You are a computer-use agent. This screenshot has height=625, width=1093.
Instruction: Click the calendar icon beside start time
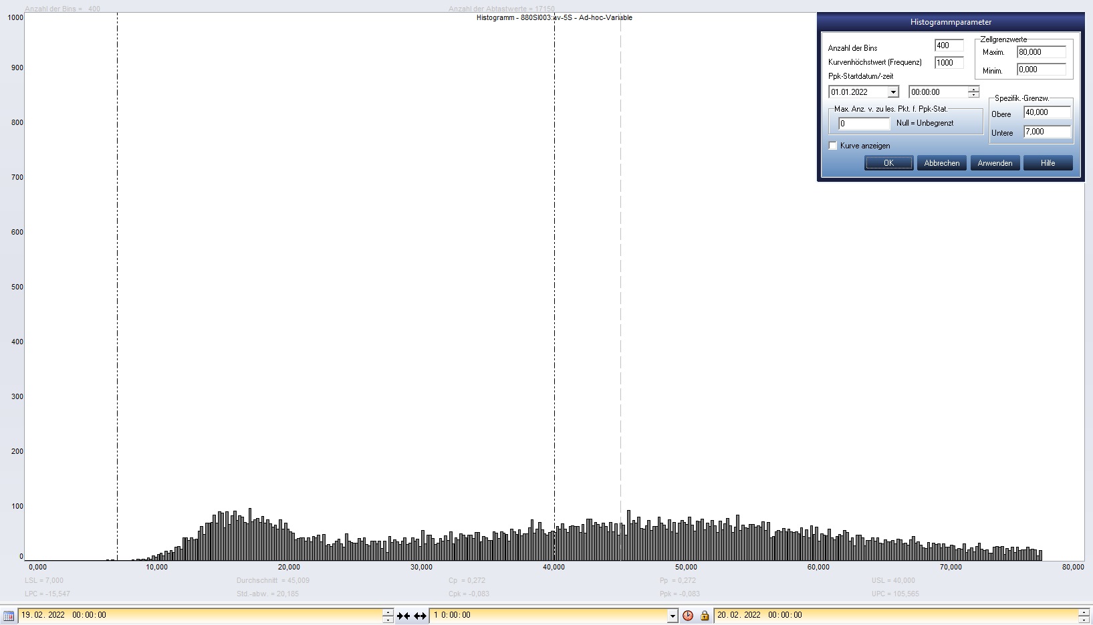(x=9, y=616)
